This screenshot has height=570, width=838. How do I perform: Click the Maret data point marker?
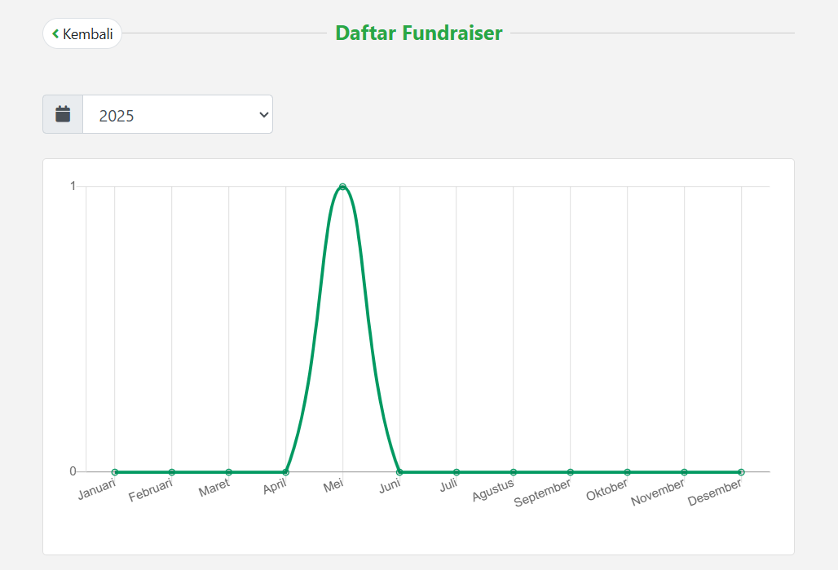pyautogui.click(x=229, y=472)
